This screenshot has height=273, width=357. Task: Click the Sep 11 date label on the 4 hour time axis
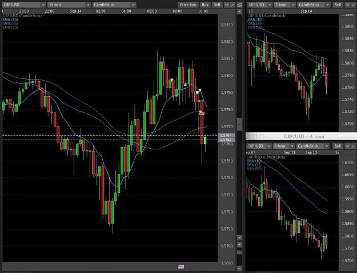[x=290, y=152]
